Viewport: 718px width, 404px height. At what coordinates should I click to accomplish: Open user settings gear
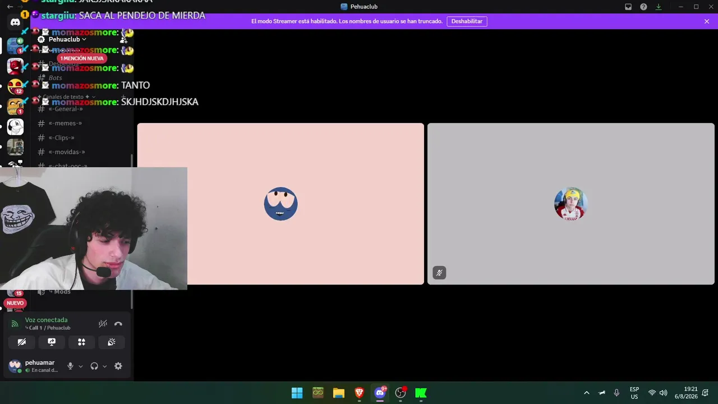118,366
